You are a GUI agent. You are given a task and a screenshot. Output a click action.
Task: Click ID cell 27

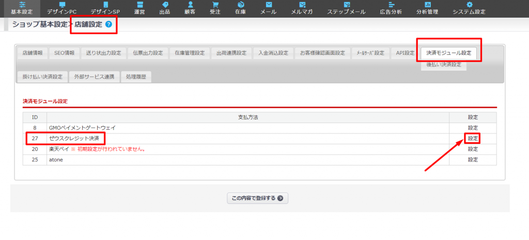(x=35, y=138)
